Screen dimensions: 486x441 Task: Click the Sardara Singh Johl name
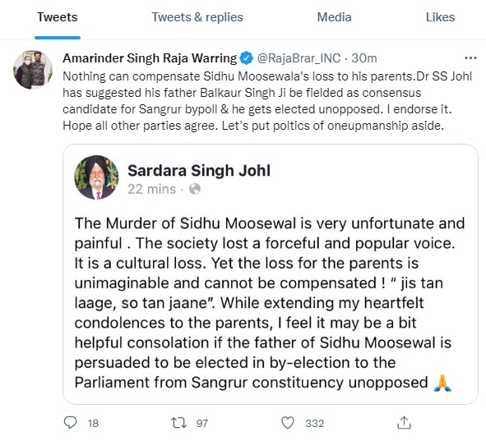pyautogui.click(x=199, y=171)
